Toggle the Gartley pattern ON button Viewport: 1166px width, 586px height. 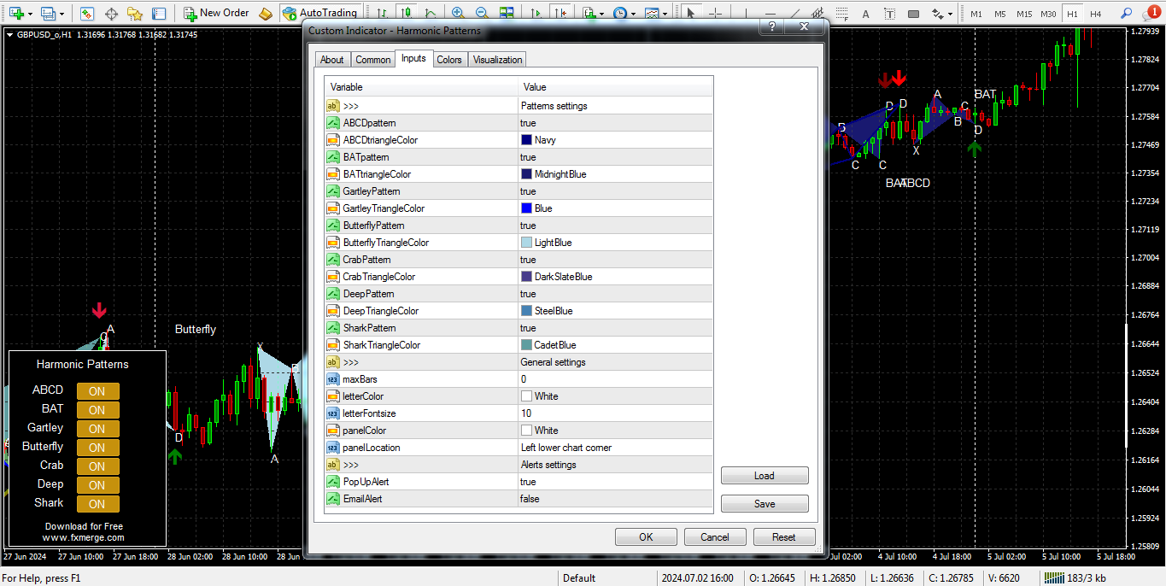[97, 429]
